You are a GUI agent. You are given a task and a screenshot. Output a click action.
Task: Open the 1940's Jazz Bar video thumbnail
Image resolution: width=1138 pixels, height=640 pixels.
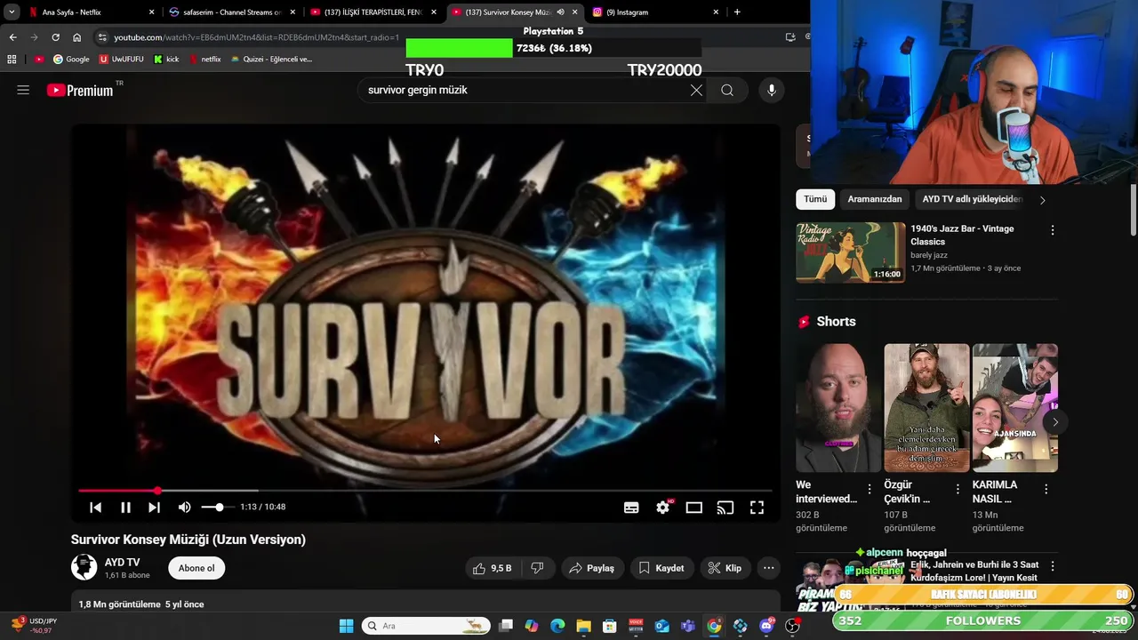[x=851, y=252]
